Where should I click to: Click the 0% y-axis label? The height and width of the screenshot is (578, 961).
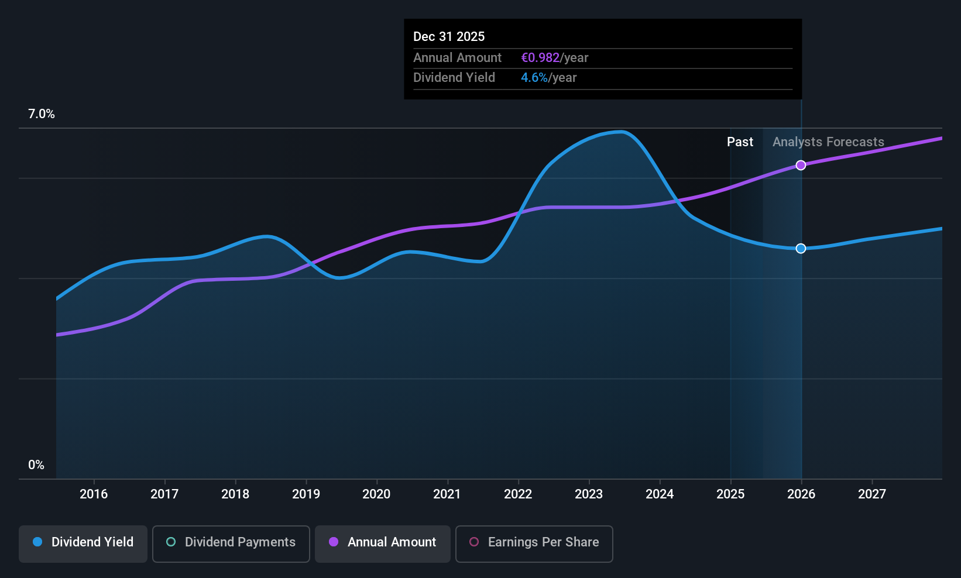(36, 465)
